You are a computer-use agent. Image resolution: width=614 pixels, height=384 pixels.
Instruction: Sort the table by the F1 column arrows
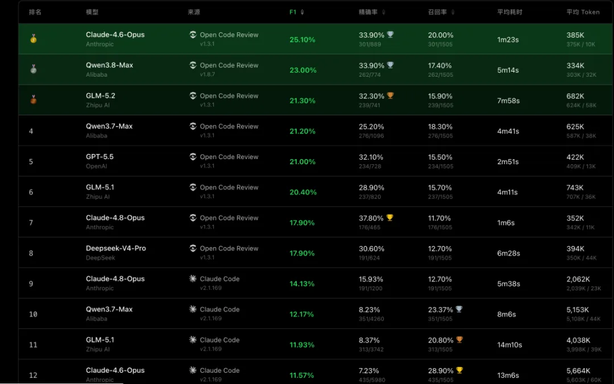click(x=302, y=12)
